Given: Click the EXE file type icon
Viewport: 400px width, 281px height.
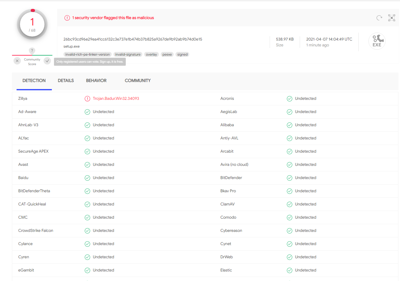Looking at the screenshot, I should (377, 41).
